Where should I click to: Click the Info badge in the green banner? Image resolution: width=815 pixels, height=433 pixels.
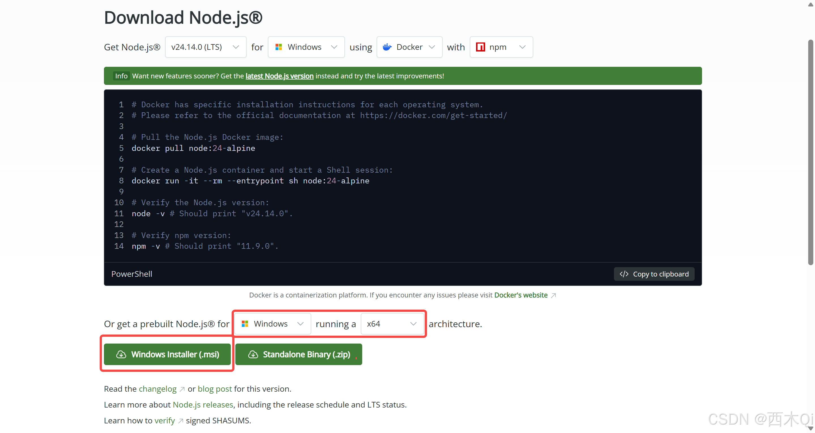pyautogui.click(x=121, y=76)
